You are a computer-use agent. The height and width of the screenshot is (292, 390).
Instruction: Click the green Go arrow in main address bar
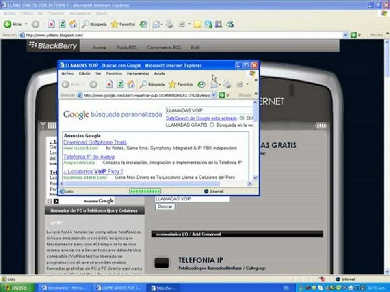(353, 35)
